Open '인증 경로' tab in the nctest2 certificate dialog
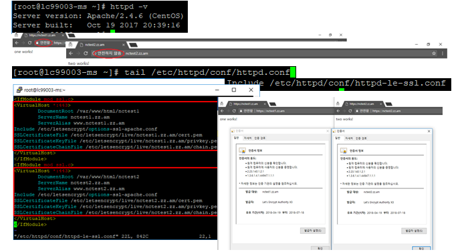The height and width of the screenshot is (252, 468). tap(361, 138)
